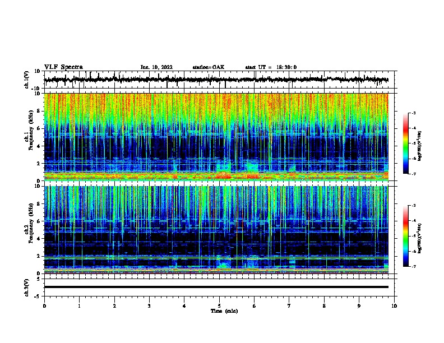Click time axis tick label "4"
The height and width of the screenshot is (343, 444).
coord(184,306)
